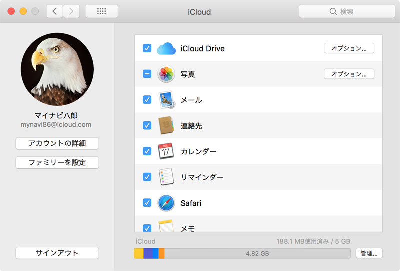Viewport: 400px width, 271px height.
Task: Click ファミリーを設定 button
Action: [x=57, y=162]
